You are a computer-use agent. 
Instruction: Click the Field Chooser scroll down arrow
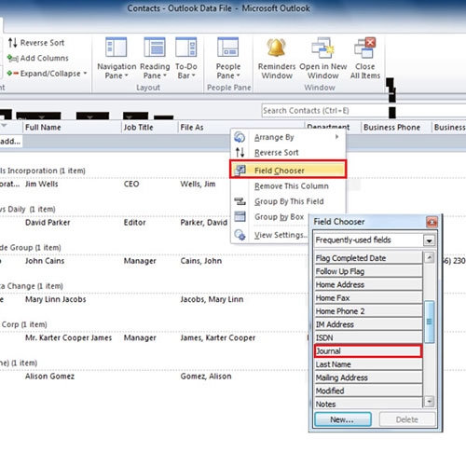click(x=429, y=401)
